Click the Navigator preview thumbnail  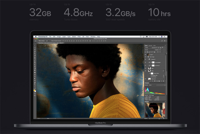coord(155,110)
